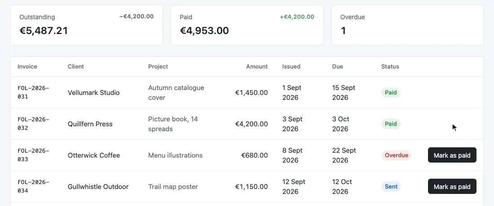The image size is (494, 206).
Task: Select the Amount column header
Action: click(x=257, y=67)
